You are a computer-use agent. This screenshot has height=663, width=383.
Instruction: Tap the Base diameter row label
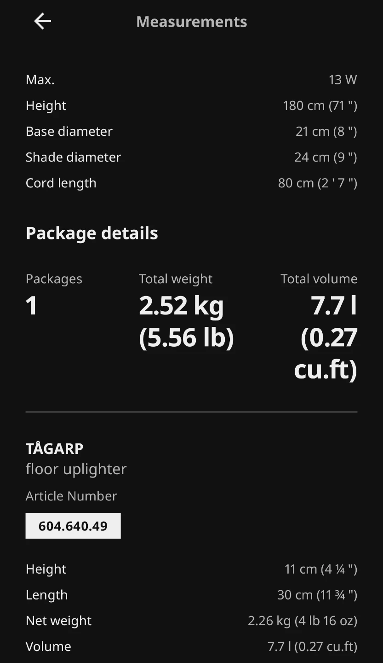pyautogui.click(x=69, y=132)
